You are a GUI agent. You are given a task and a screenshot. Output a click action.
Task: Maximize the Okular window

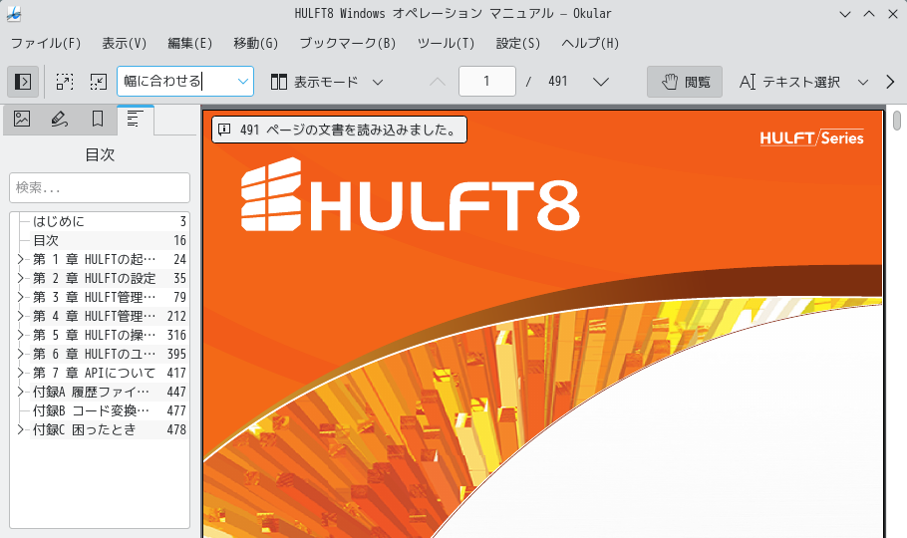click(x=869, y=14)
